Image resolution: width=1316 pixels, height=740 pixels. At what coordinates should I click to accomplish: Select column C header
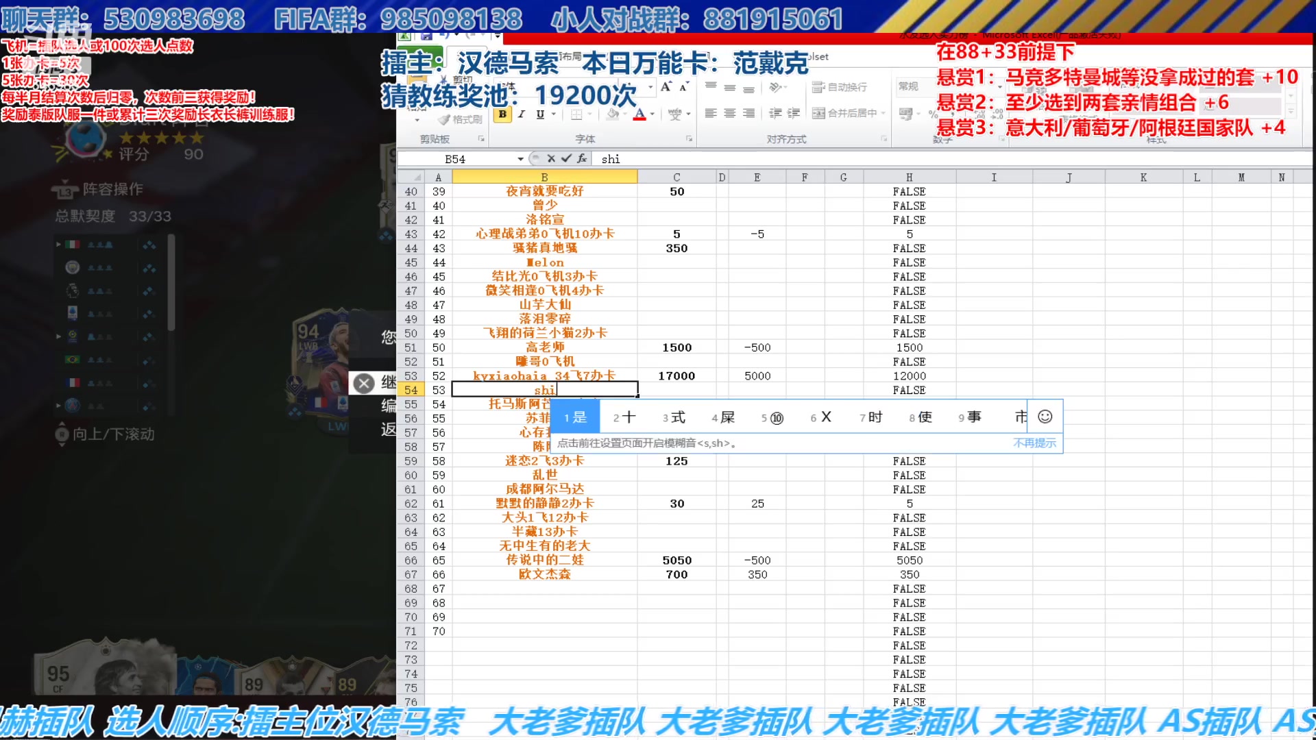(x=677, y=177)
